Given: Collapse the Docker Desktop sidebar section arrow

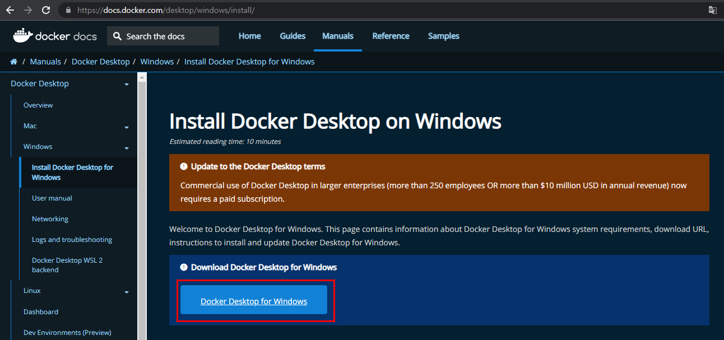Looking at the screenshot, I should pyautogui.click(x=127, y=85).
